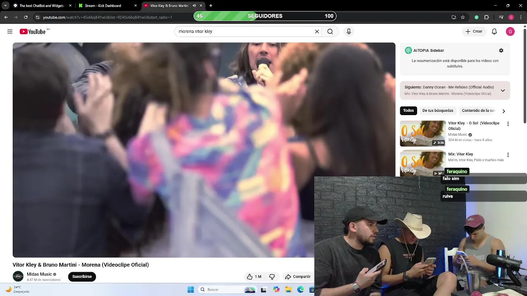Mute the YouTube tab audio icon
This screenshot has height=296, width=527.
click(194, 6)
